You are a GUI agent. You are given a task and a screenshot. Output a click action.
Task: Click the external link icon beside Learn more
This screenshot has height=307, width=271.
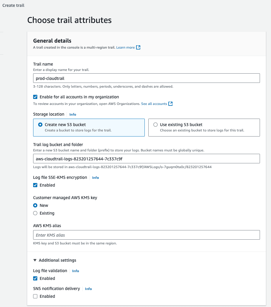pos(138,47)
